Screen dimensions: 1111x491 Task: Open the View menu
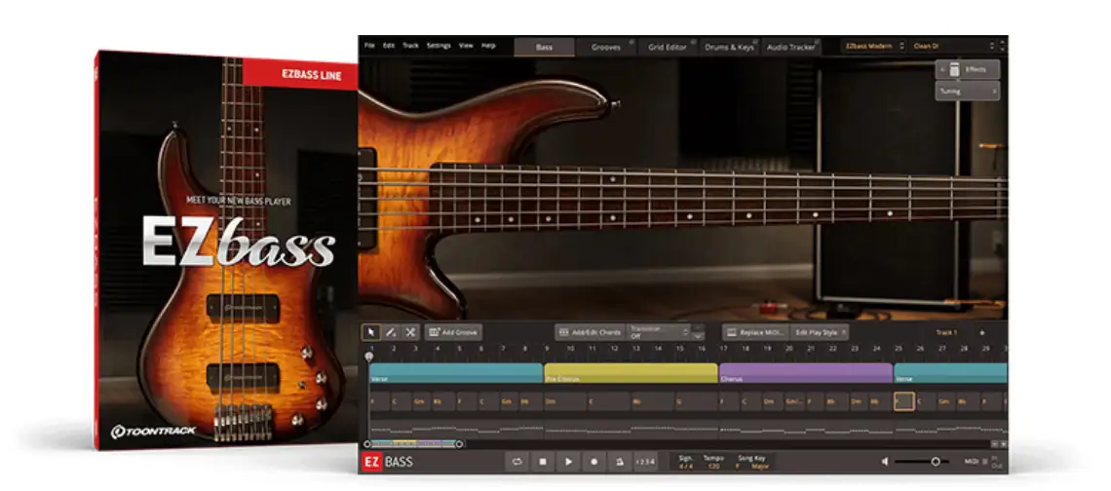coord(466,46)
